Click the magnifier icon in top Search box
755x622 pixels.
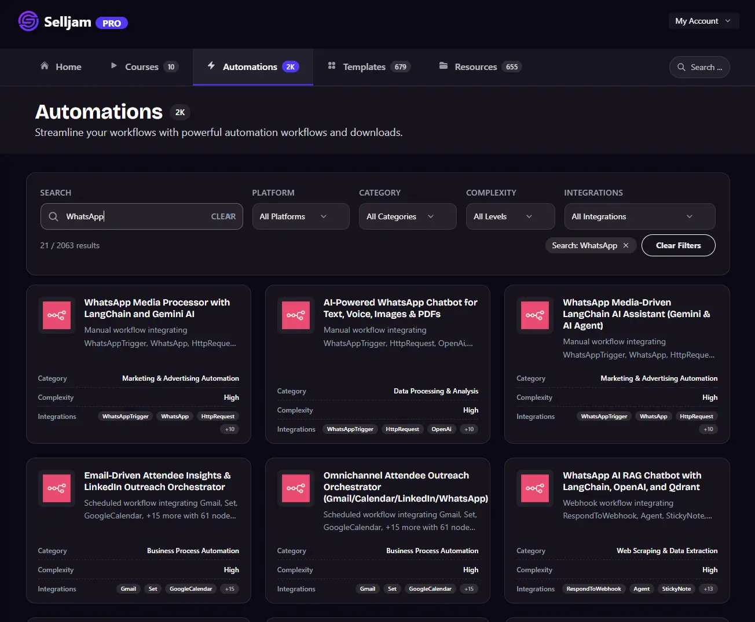[x=681, y=67]
